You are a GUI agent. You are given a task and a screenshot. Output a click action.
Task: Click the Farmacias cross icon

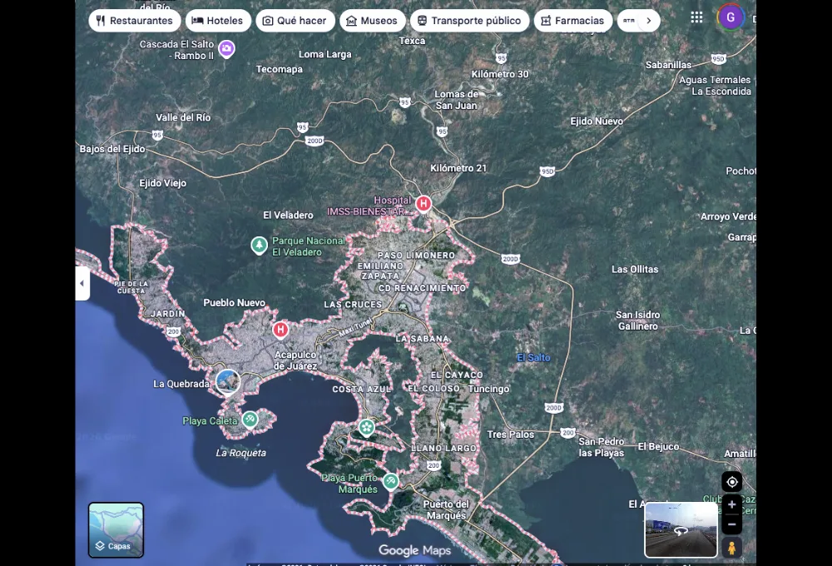point(546,20)
